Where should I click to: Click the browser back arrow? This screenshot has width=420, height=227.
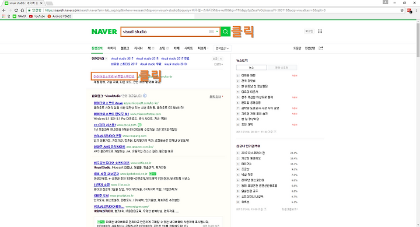pyautogui.click(x=3, y=10)
